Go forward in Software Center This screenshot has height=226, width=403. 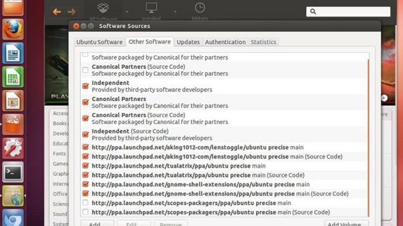pos(71,12)
